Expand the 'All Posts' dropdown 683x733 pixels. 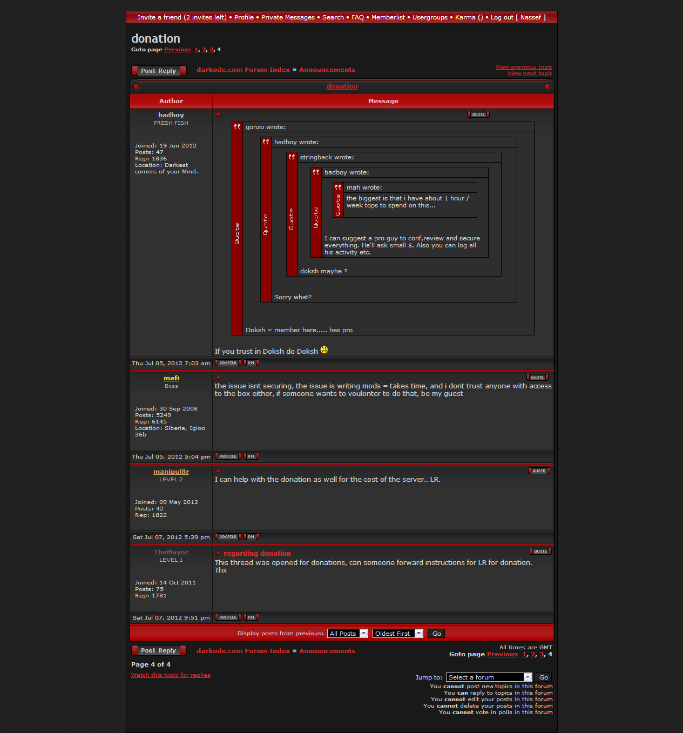(348, 634)
